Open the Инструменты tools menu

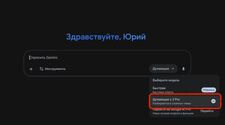53,69
